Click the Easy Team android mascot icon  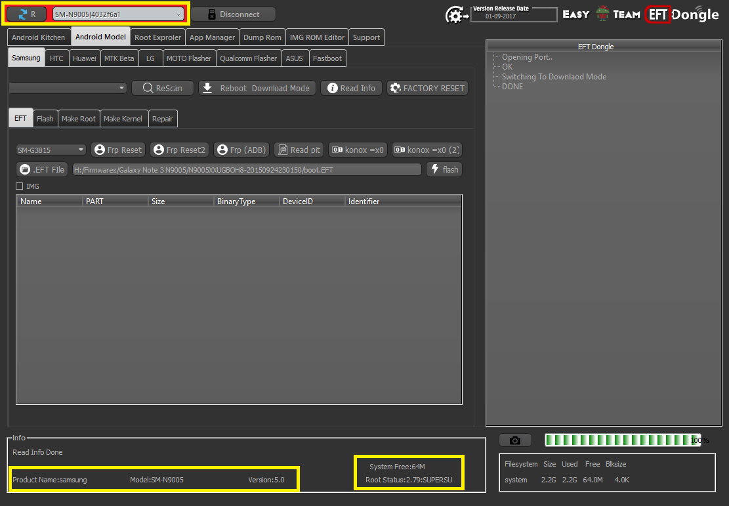click(x=602, y=14)
